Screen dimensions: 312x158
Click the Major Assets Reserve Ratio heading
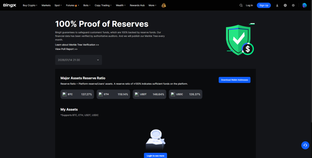[x=83, y=78]
